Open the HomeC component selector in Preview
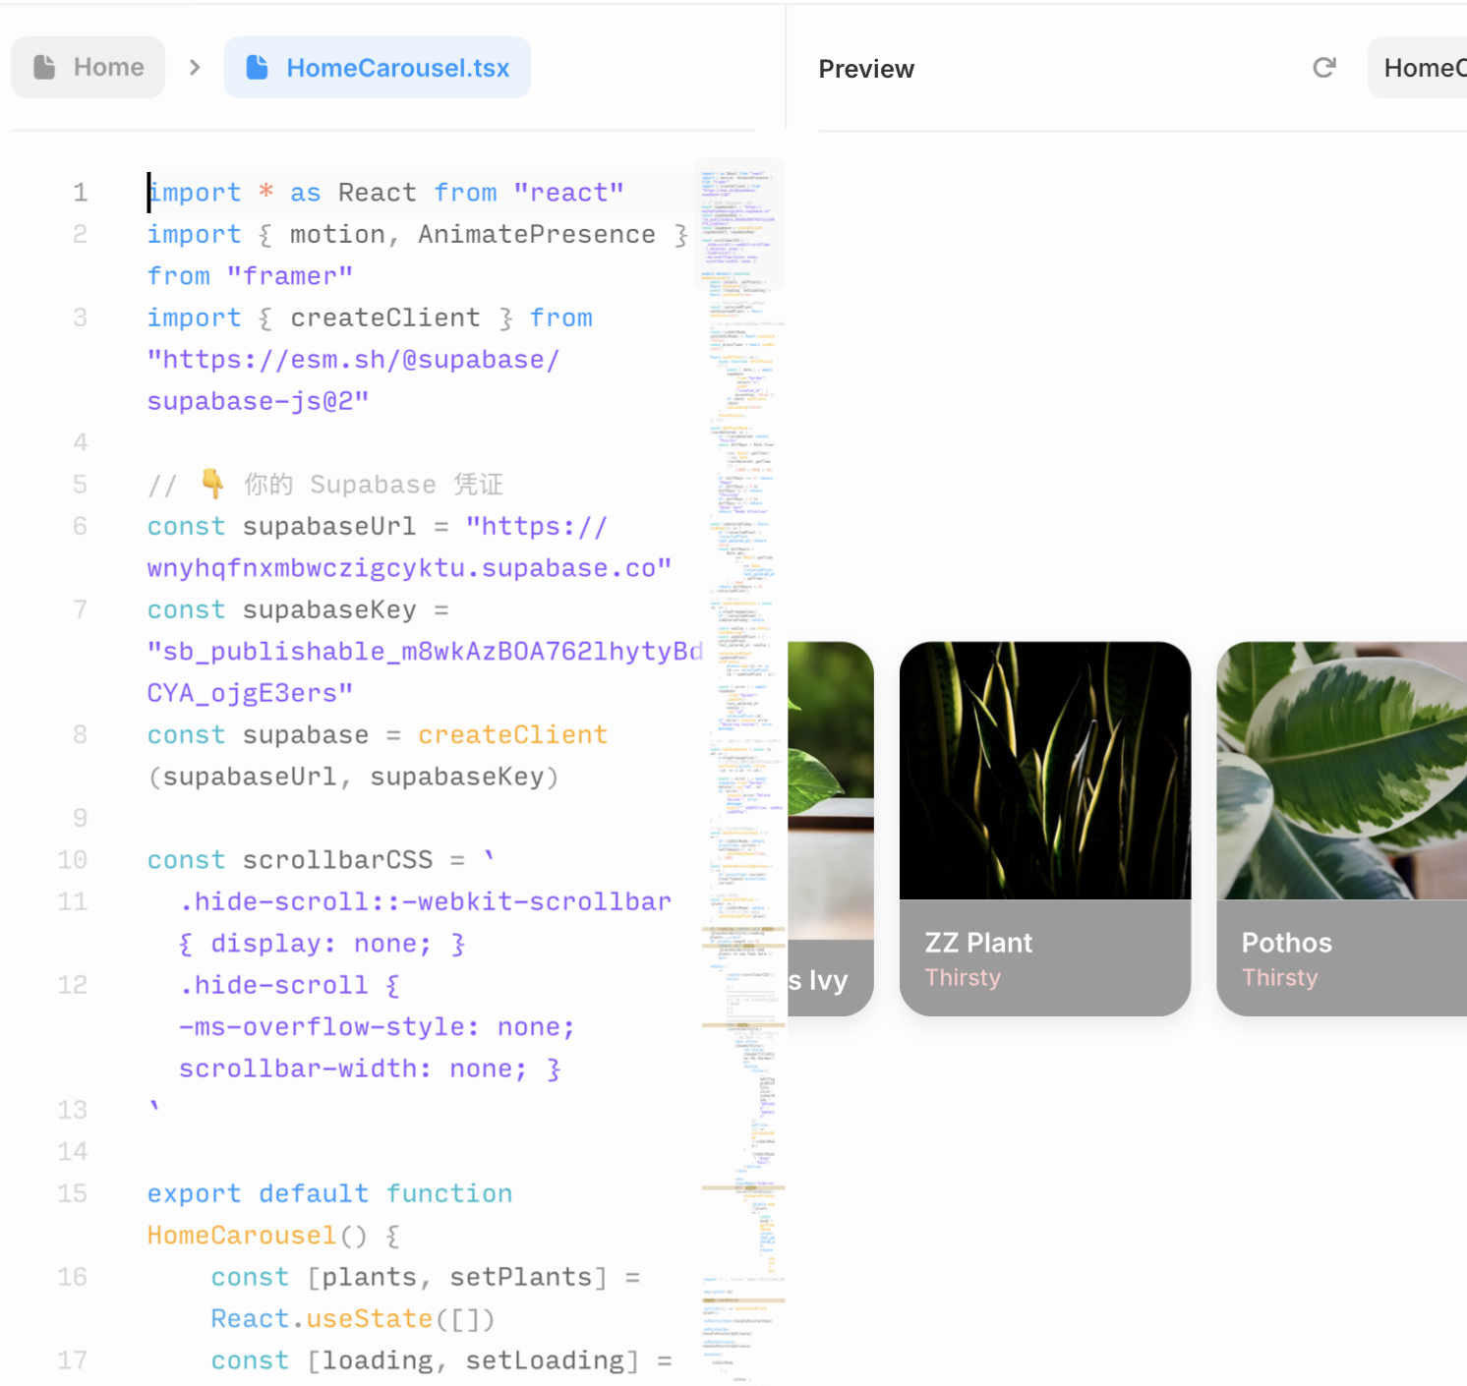Screen dimensions: 1467x1386 click(1418, 68)
